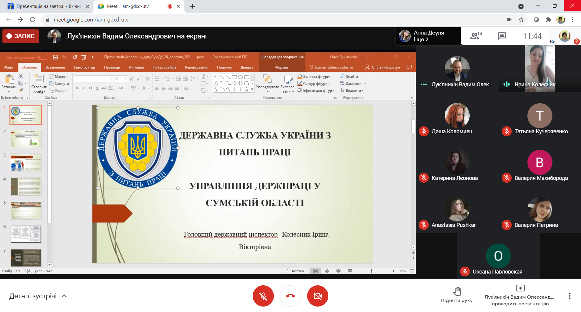Viewport: 581px width, 312px height.
Task: Toggle the Автозбереження switch in PowerPoint
Action: [43, 57]
